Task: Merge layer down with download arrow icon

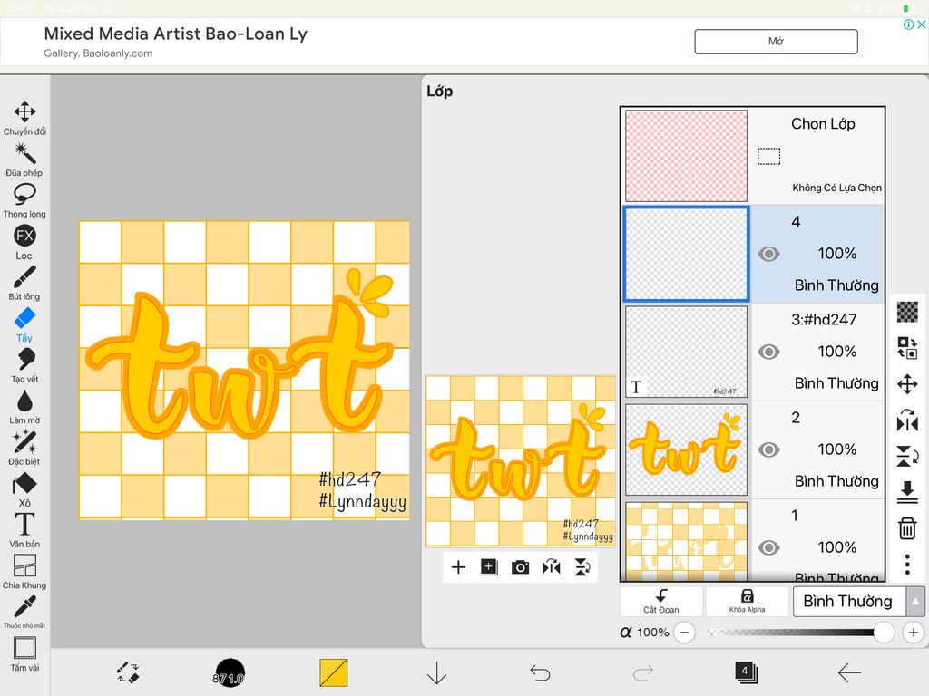Action: (907, 492)
